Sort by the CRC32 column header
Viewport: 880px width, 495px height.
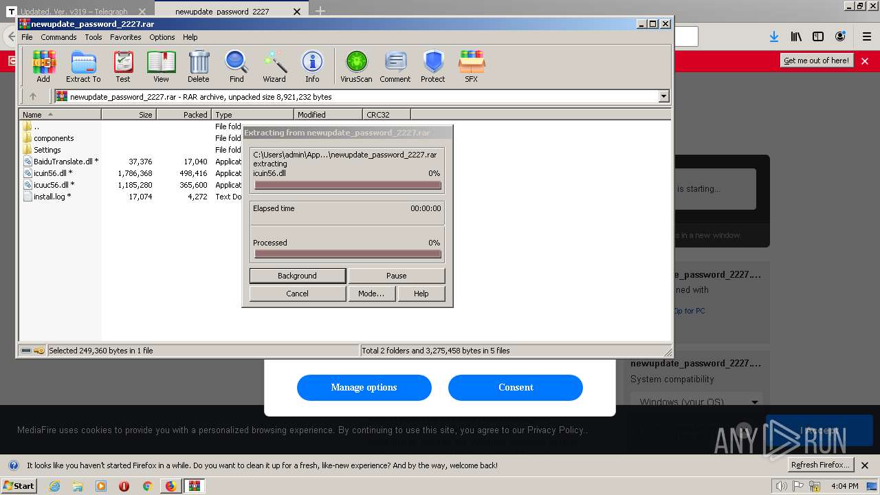point(386,115)
